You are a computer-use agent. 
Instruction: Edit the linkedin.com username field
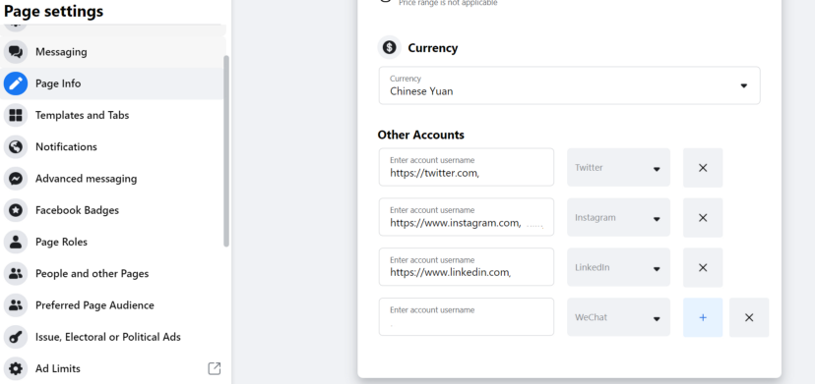[x=467, y=267]
